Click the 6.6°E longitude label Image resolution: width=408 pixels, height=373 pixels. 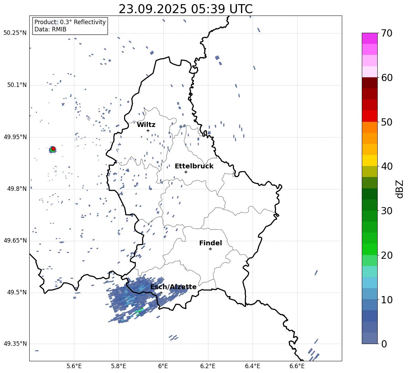click(297, 366)
